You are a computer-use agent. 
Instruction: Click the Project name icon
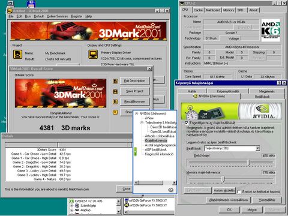17,54
